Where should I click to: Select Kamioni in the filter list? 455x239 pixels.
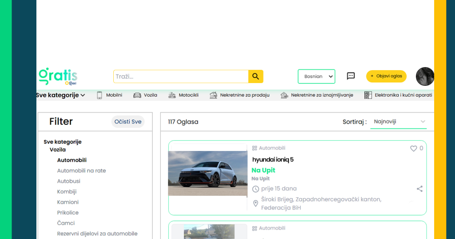68,202
